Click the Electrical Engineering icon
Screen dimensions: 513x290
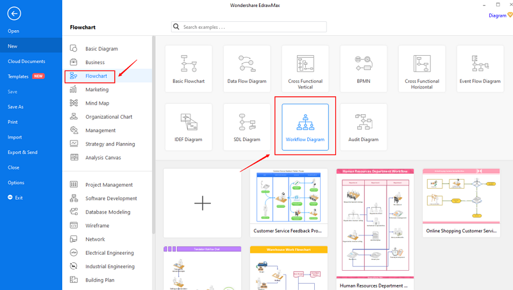pyautogui.click(x=74, y=253)
